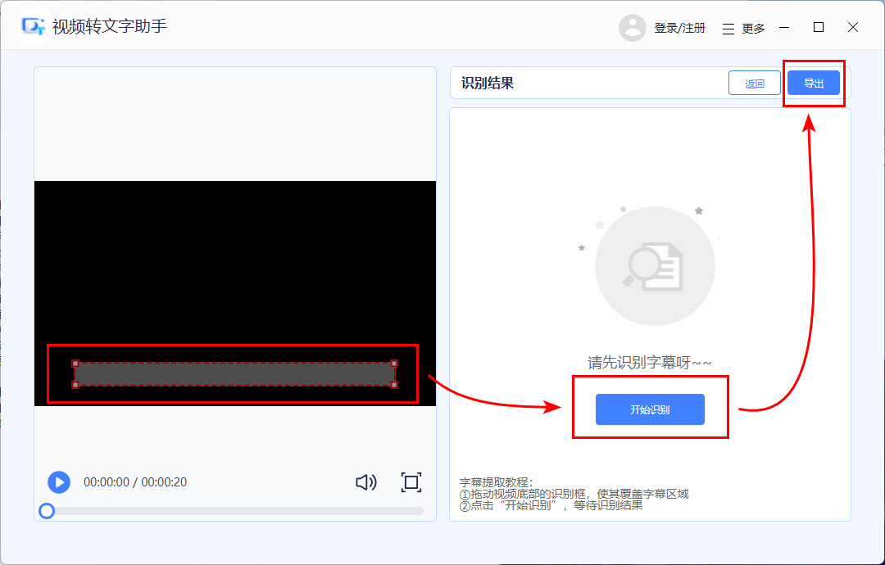Open the 登录/注册 login link
This screenshot has width=885, height=565.
click(678, 27)
